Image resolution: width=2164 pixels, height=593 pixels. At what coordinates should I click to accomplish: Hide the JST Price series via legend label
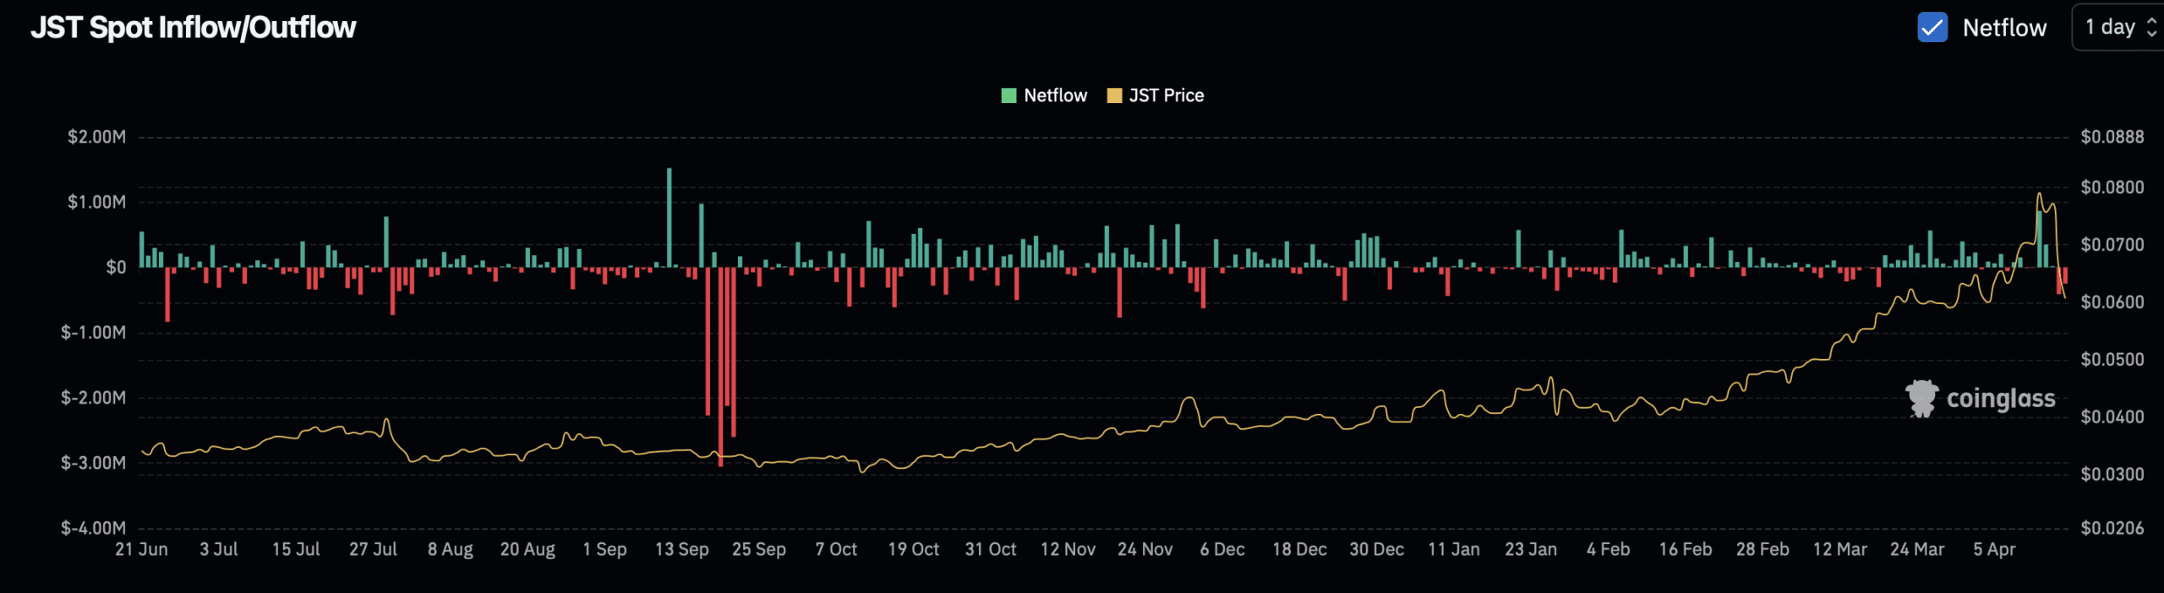[1166, 95]
